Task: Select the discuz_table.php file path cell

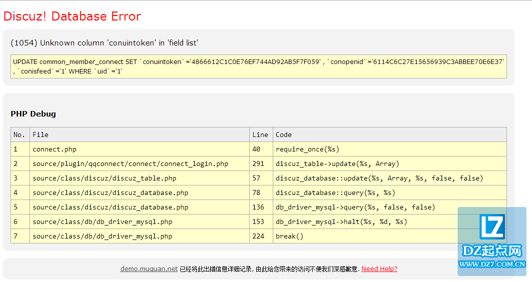Action: coord(139,178)
